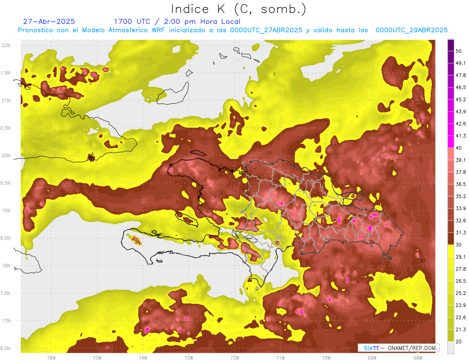The height and width of the screenshot is (363, 469).
Task: Click the colorbar value "22.6"
Action: pos(460,317)
